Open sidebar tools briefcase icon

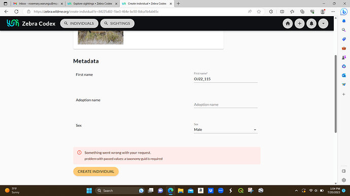[x=344, y=48]
